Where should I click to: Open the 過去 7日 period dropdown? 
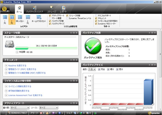click(92, 69)
